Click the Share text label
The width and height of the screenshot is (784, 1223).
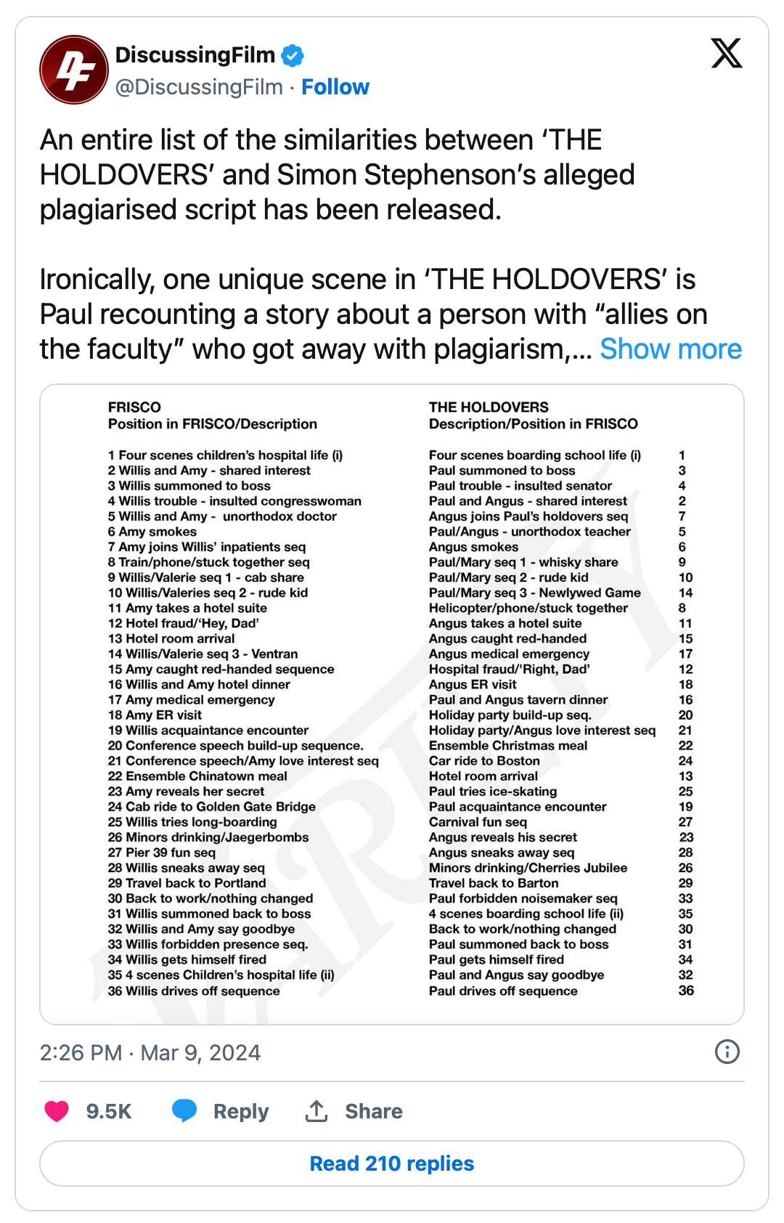point(373,1111)
